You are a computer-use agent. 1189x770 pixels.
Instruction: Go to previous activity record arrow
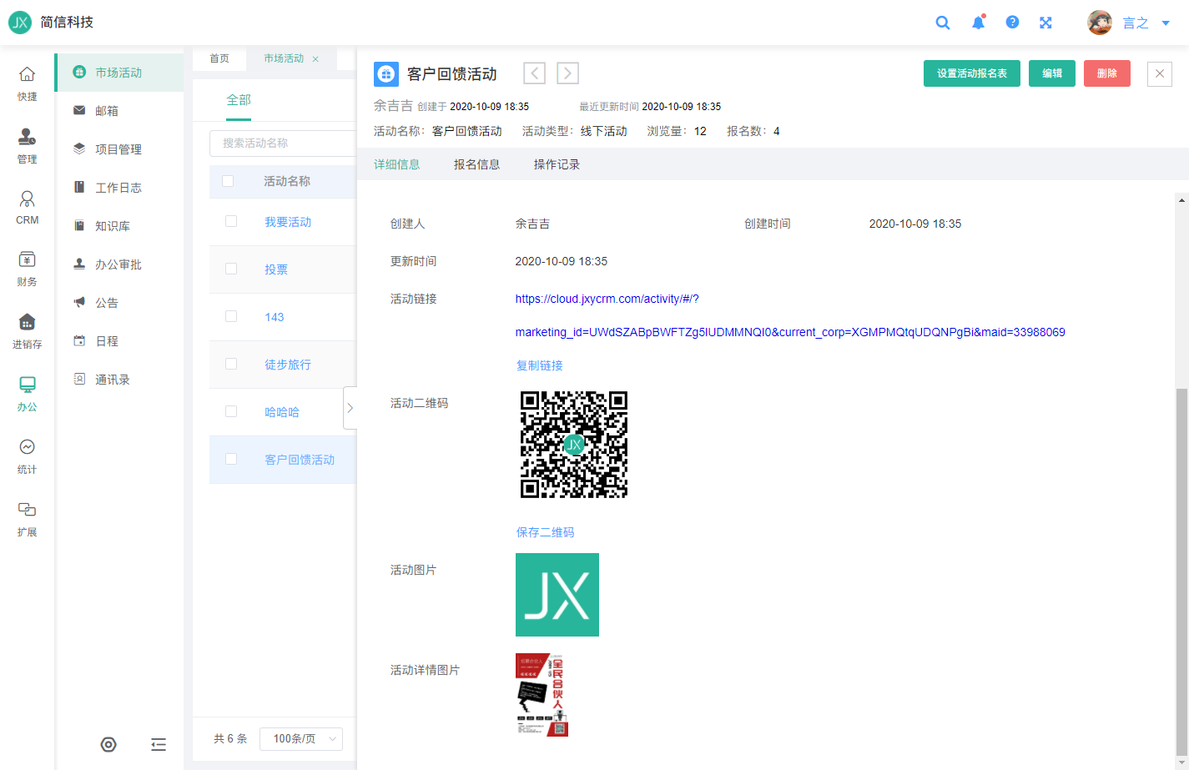pos(535,73)
